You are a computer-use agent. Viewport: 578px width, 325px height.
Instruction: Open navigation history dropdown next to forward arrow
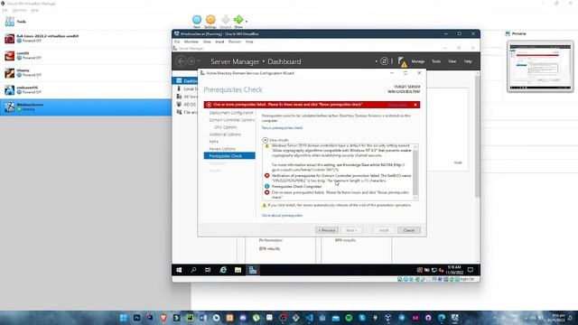click(199, 61)
